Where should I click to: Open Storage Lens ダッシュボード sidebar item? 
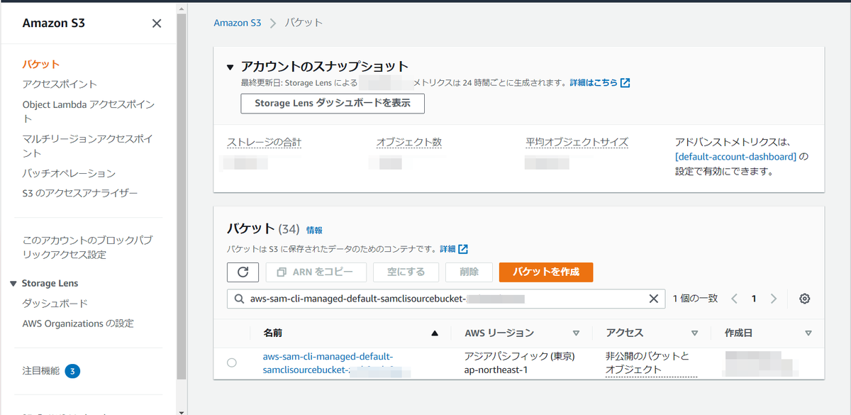55,303
